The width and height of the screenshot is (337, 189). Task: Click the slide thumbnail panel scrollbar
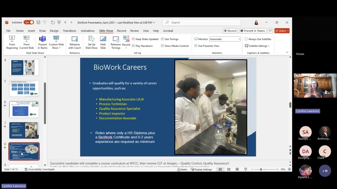click(x=45, y=103)
